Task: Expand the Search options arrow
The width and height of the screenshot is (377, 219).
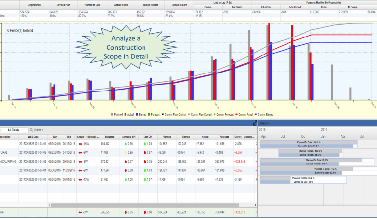Action: 43,130
